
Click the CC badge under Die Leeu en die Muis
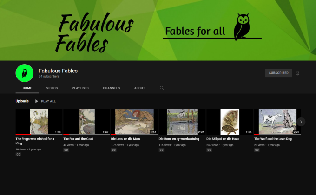tap(114, 150)
